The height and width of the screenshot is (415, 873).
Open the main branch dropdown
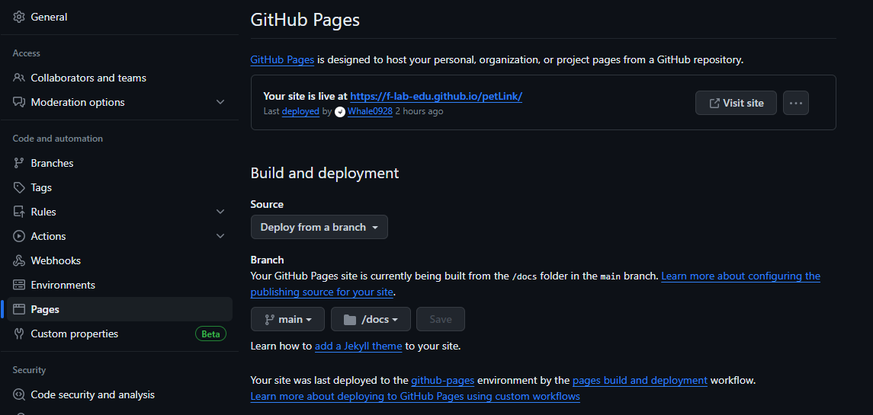[287, 319]
